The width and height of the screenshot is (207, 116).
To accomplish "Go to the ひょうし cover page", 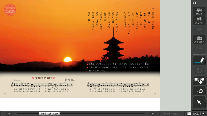I will coord(199,21).
